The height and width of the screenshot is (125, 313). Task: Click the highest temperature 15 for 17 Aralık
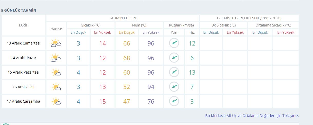[x=102, y=102]
